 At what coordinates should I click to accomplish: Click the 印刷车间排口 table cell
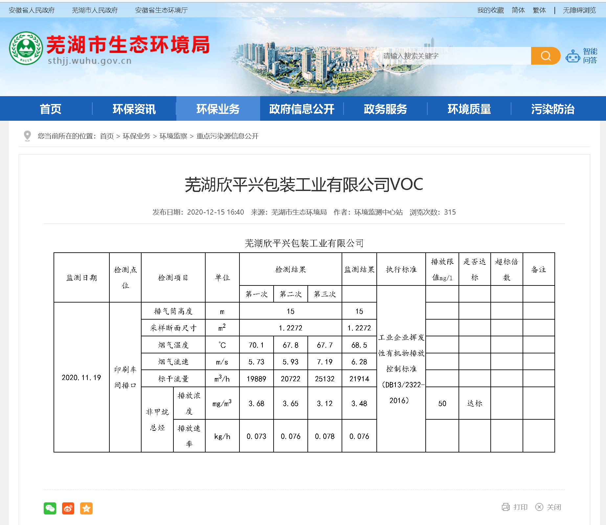[x=125, y=377]
